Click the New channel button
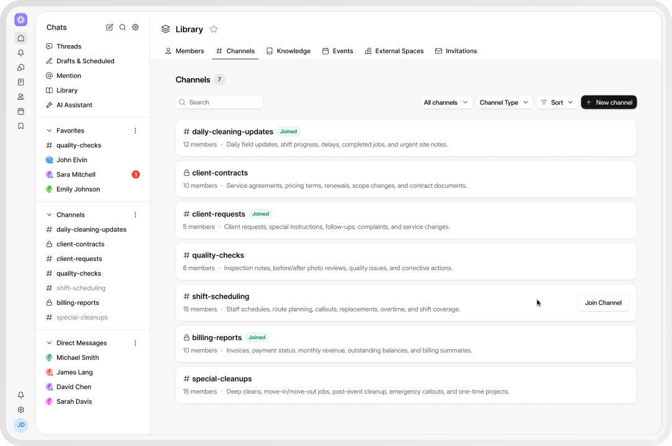The height and width of the screenshot is (446, 672). point(609,102)
